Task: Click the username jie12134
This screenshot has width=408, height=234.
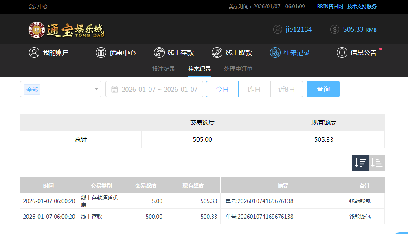Action: pyautogui.click(x=299, y=29)
